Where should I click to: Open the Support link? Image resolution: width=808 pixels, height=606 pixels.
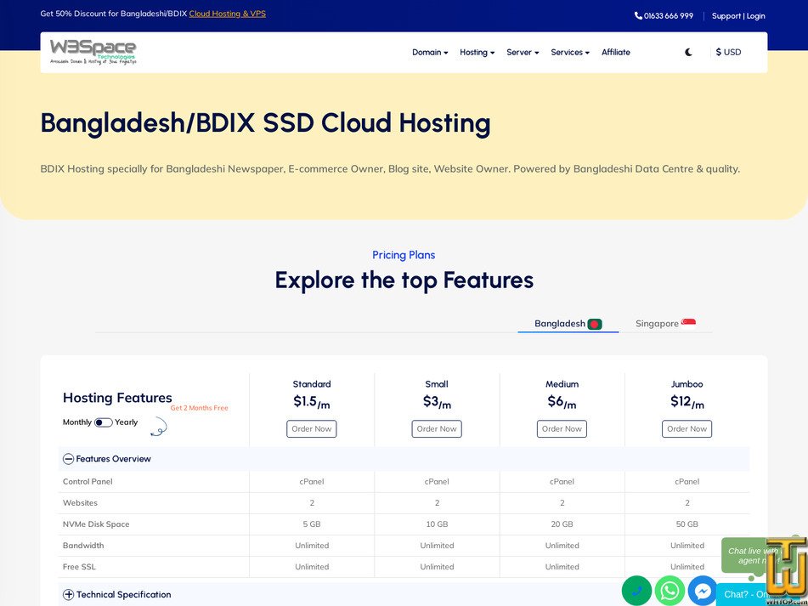pyautogui.click(x=726, y=16)
